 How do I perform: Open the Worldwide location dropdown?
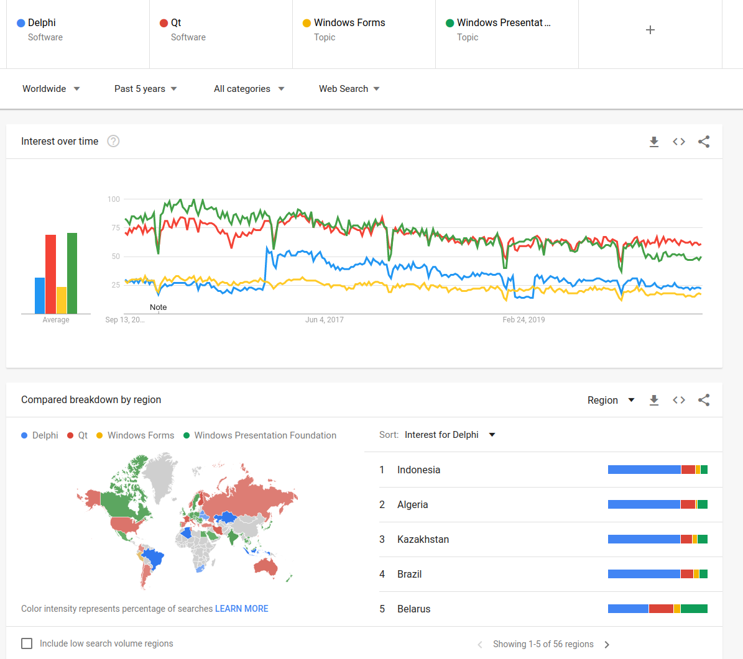(x=51, y=89)
